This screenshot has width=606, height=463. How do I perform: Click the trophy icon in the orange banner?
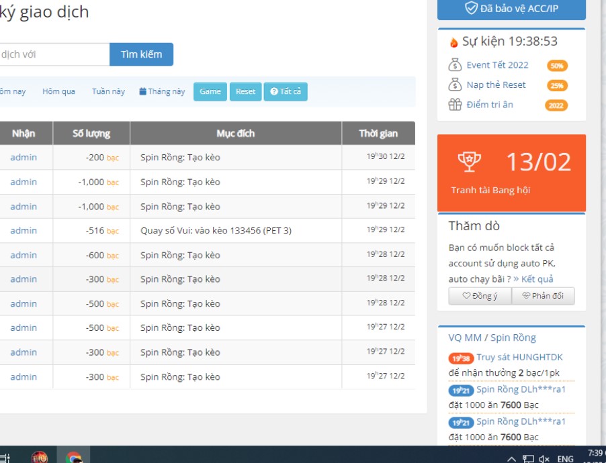[x=469, y=161]
